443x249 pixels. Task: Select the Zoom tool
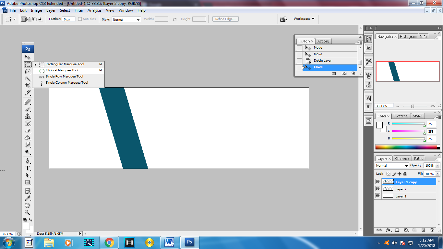(x=28, y=212)
